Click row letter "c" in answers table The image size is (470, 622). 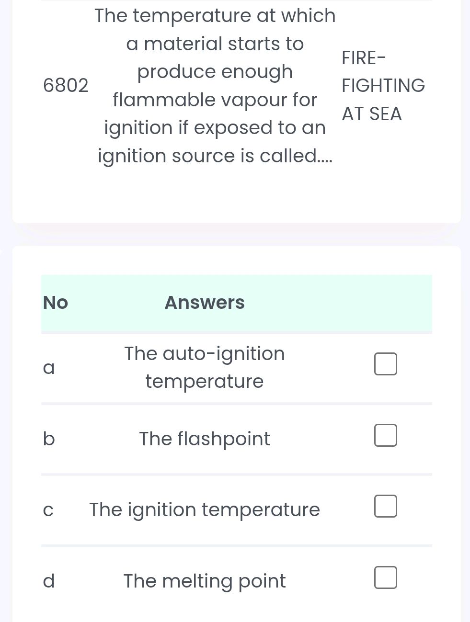(x=48, y=510)
